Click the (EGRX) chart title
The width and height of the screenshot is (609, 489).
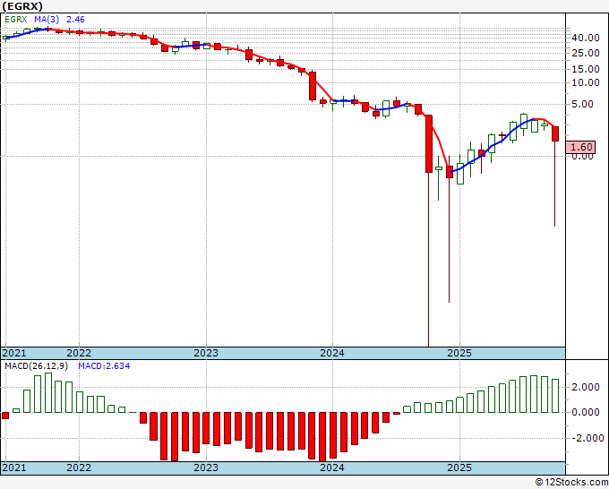coord(22,6)
